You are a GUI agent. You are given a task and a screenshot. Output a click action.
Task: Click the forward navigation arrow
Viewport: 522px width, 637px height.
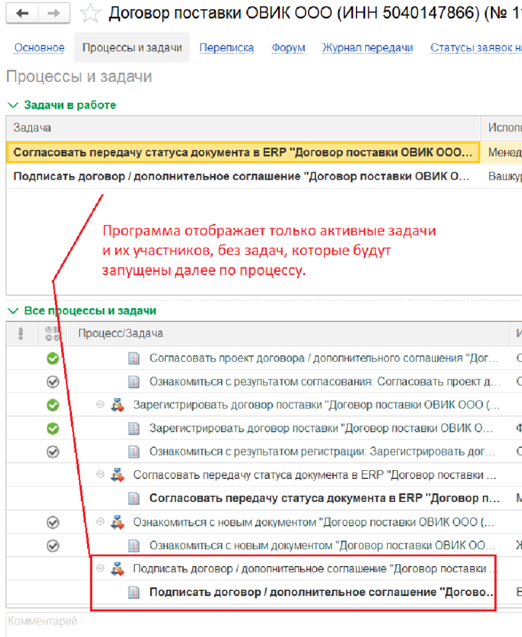click(x=54, y=13)
